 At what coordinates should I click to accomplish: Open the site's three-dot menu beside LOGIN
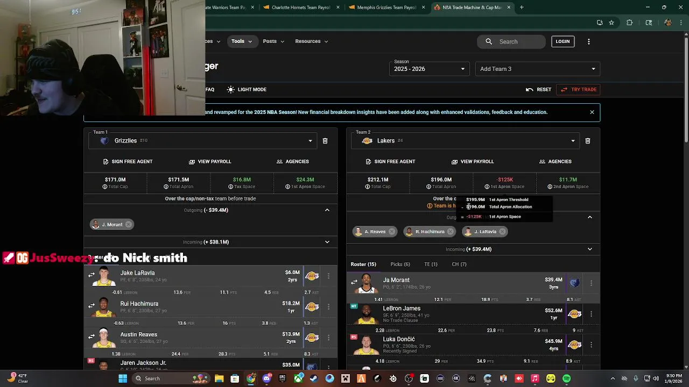(588, 41)
